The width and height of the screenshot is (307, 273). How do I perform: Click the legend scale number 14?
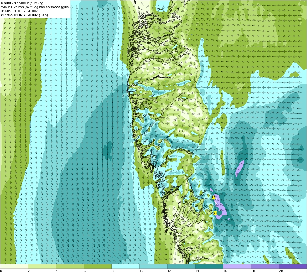pyautogui.click(x=197, y=271)
